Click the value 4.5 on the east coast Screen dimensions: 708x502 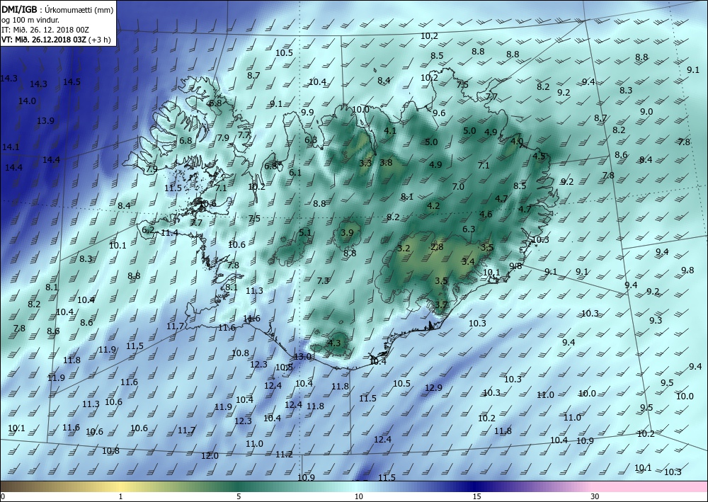coord(539,156)
